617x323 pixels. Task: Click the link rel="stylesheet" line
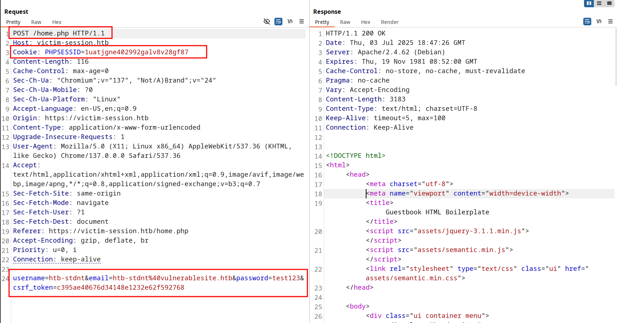click(x=477, y=273)
